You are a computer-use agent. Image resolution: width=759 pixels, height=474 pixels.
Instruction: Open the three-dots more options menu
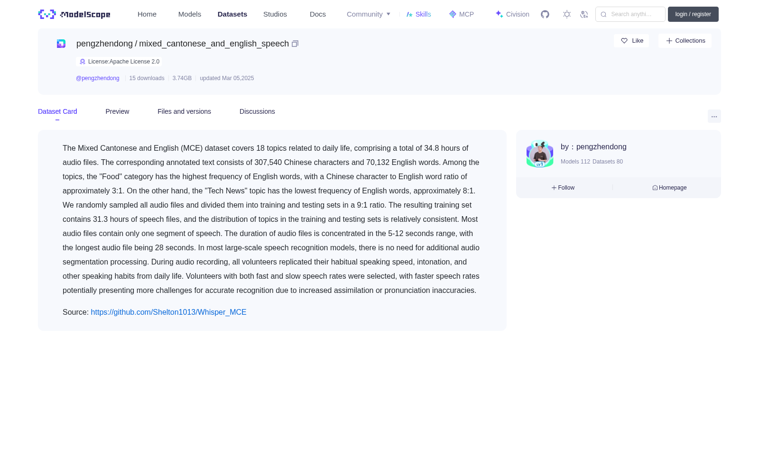714,116
